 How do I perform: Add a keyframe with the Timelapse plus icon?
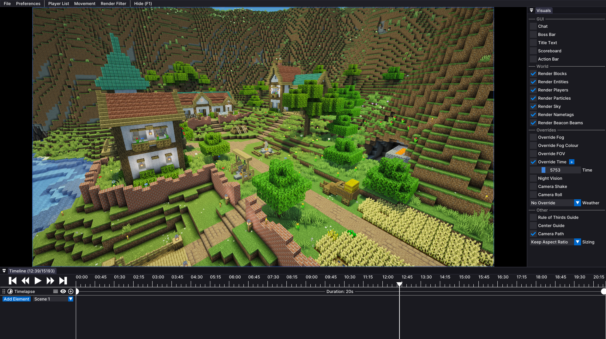(71, 291)
